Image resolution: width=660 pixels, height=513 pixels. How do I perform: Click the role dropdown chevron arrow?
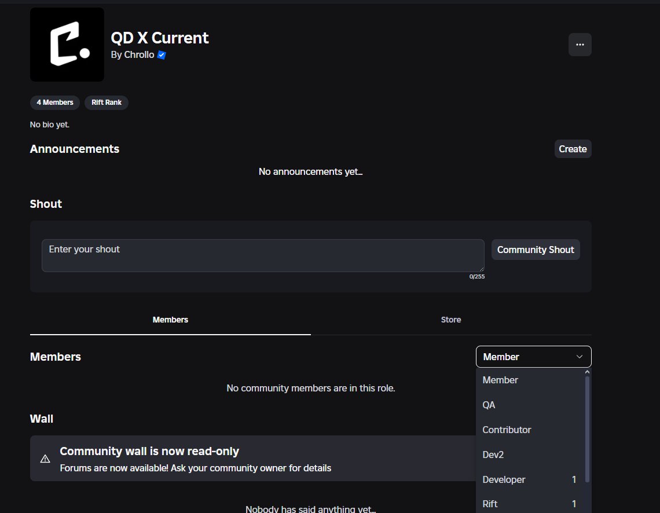579,357
